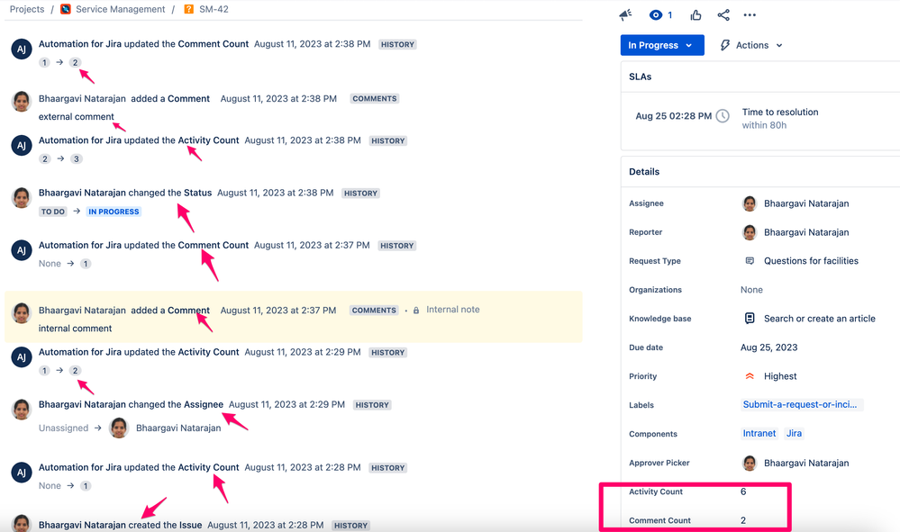Click the lightning bolt icon beside Actions

(x=725, y=45)
